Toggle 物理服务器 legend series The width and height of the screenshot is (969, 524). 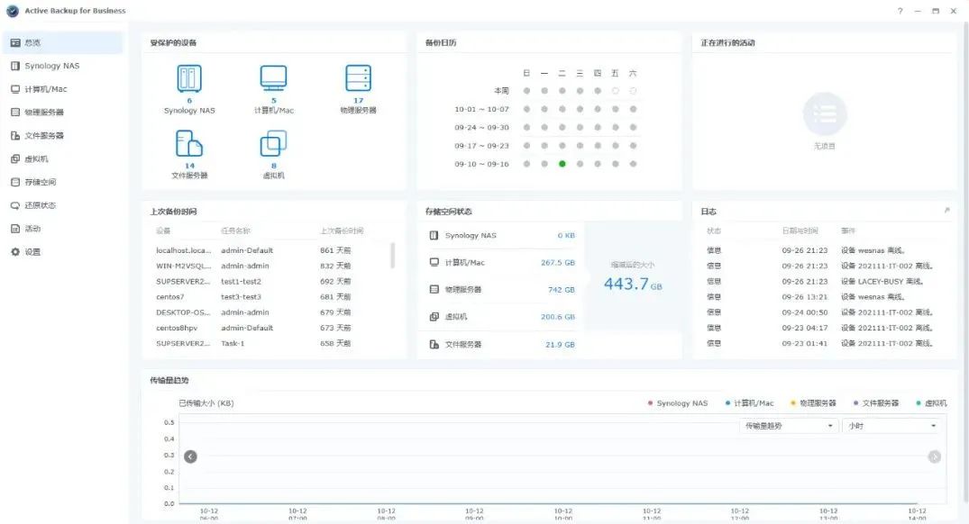813,403
